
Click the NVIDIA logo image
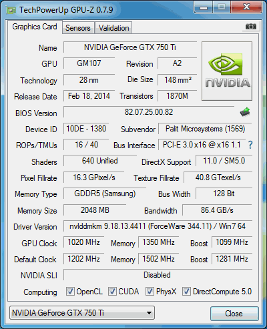227,71
